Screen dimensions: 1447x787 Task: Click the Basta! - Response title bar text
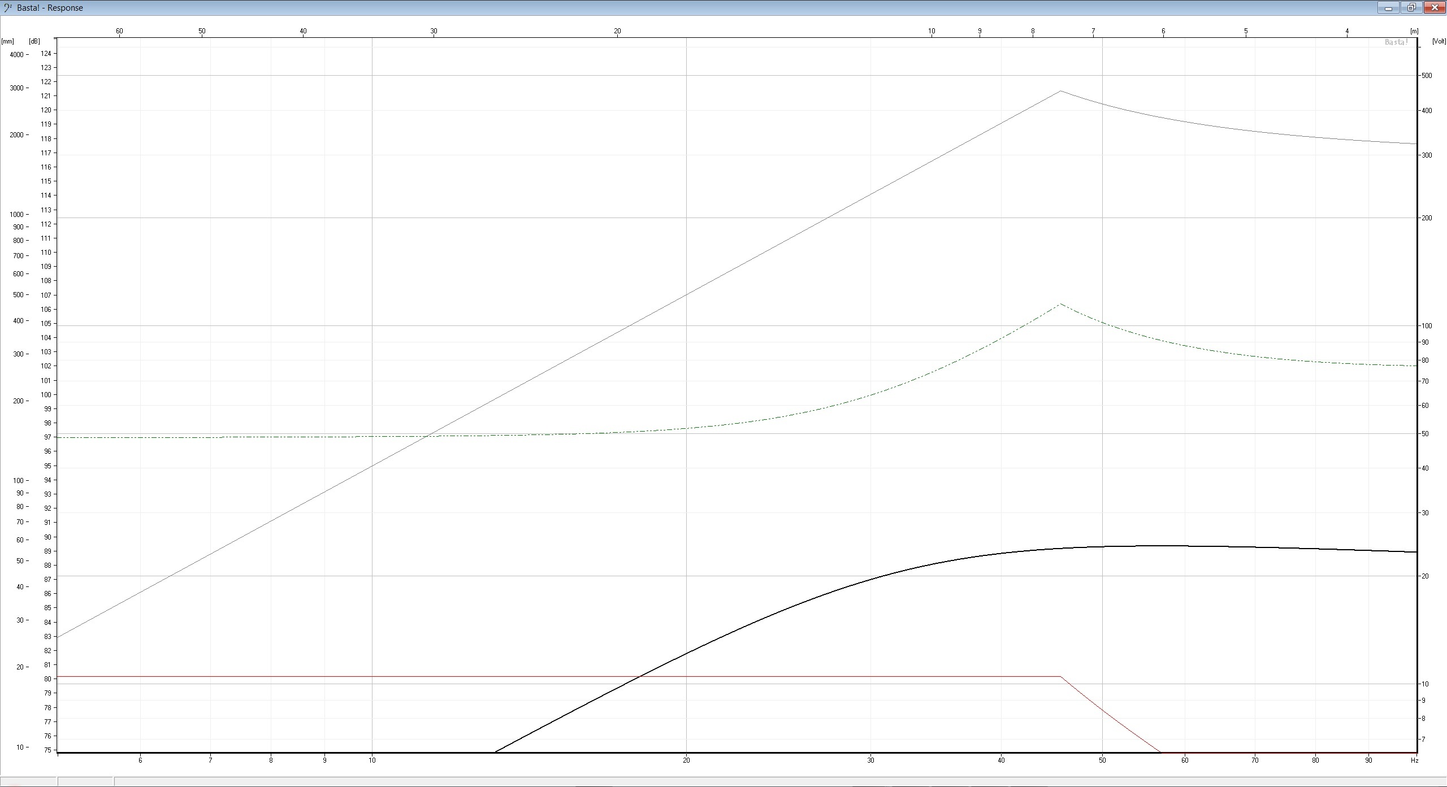coord(50,8)
